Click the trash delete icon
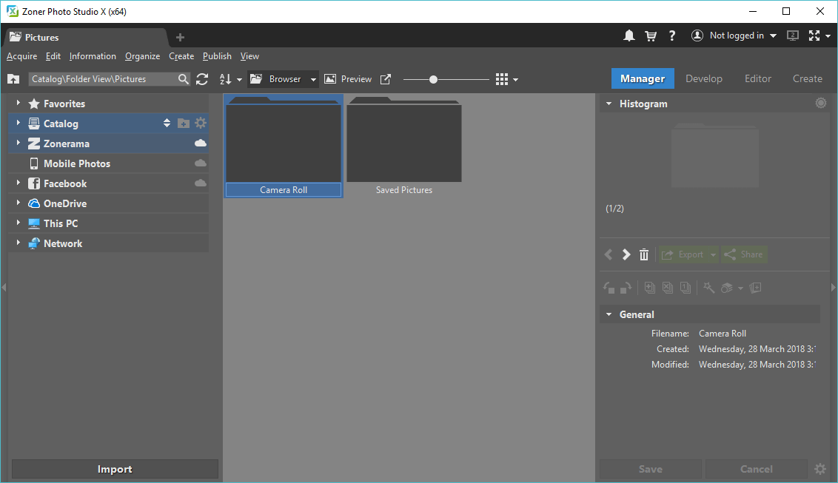 click(x=644, y=254)
